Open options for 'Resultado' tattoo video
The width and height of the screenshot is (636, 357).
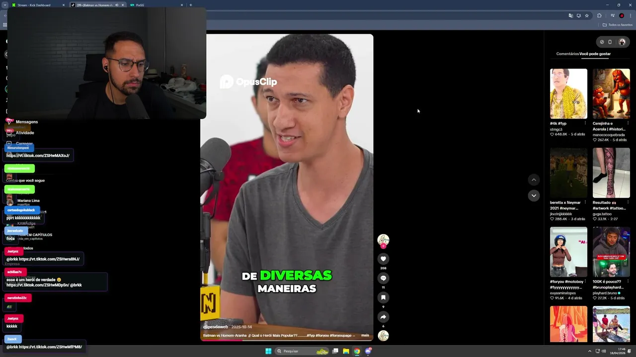click(x=628, y=202)
